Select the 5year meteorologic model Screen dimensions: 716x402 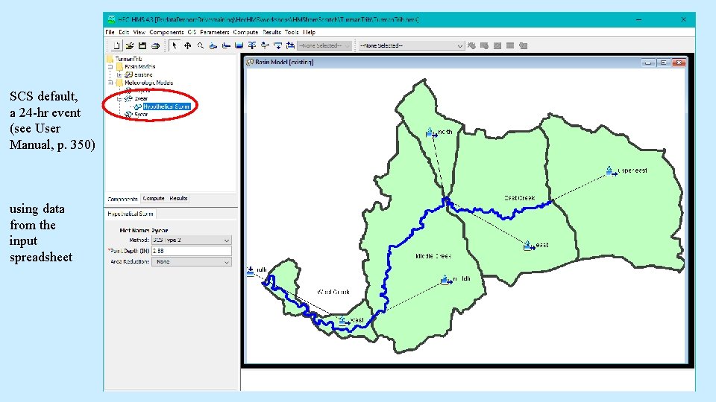pyautogui.click(x=141, y=115)
